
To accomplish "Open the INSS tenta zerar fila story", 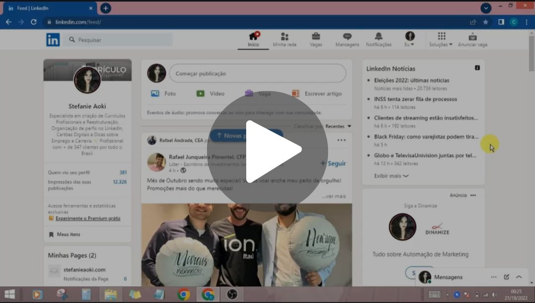I will (x=415, y=99).
